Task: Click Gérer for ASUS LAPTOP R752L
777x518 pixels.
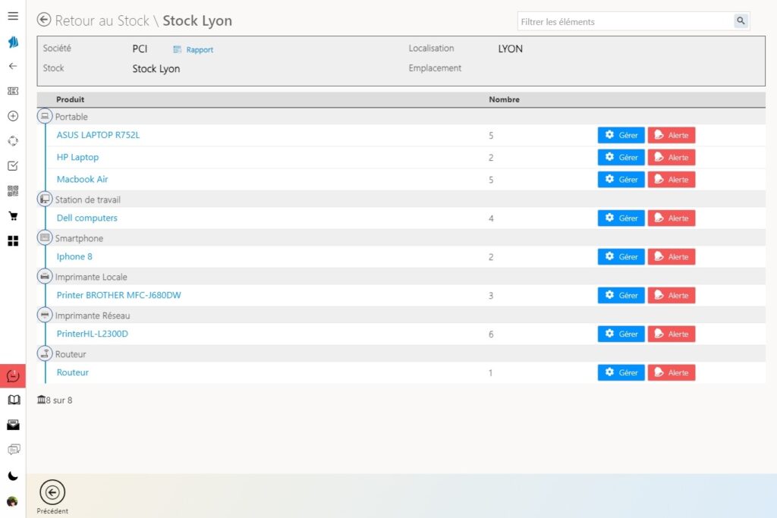Action: 621,134
